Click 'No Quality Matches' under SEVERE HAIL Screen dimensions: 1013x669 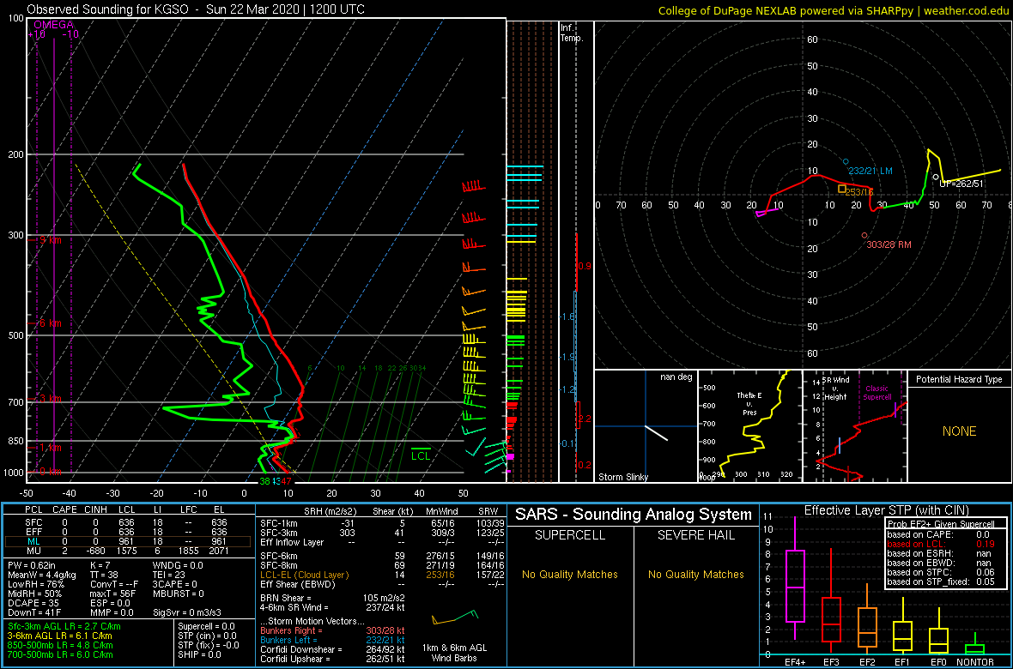pyautogui.click(x=695, y=574)
